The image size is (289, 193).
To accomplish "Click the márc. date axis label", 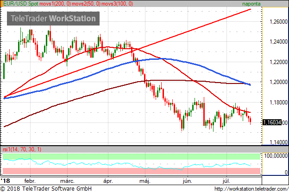I will click(x=68, y=181).
